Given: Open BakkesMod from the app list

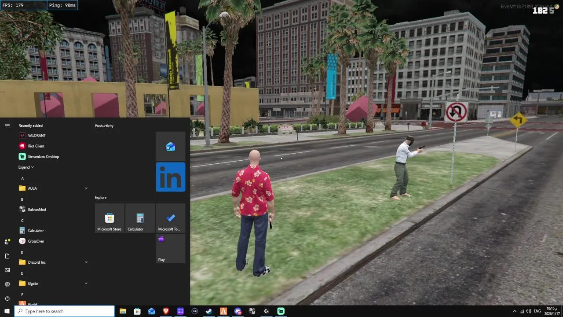Looking at the screenshot, I should click(53, 210).
